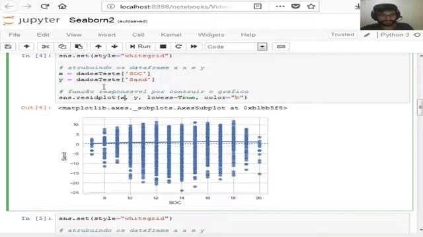Click inside the In [4] code cell
The height and width of the screenshot is (237, 423).
(x=233, y=78)
